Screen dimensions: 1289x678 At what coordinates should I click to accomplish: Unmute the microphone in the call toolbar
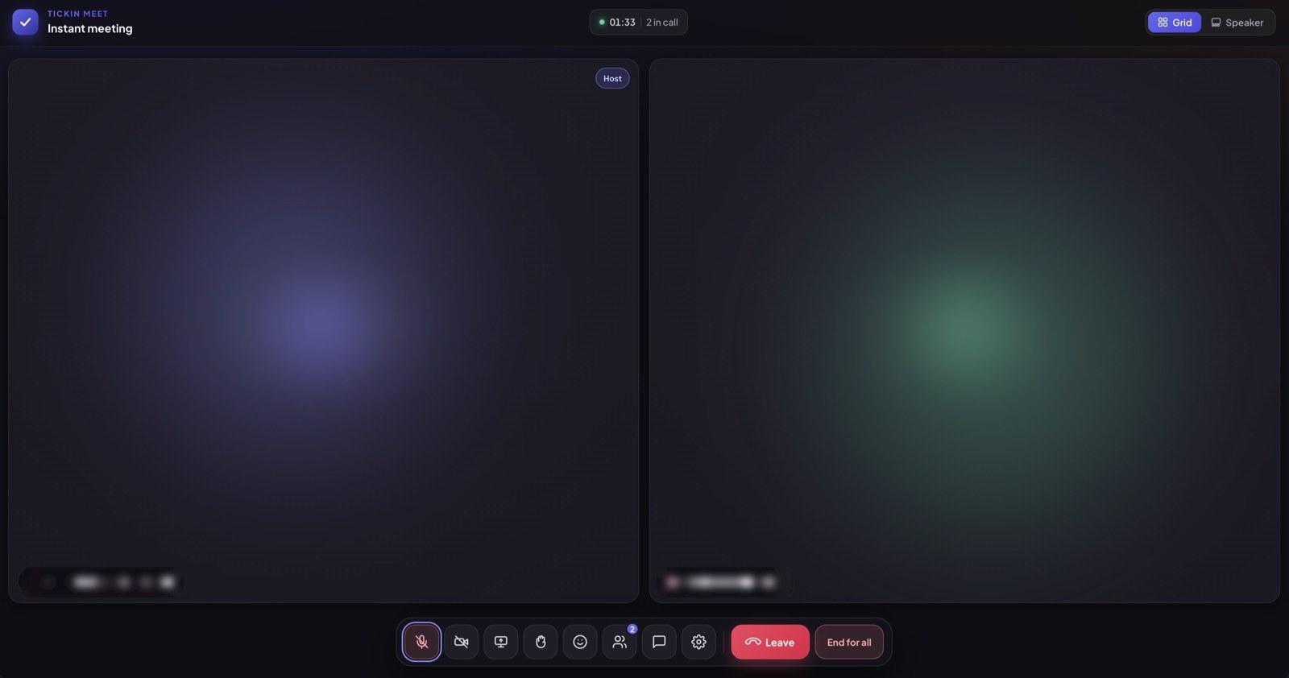click(421, 642)
